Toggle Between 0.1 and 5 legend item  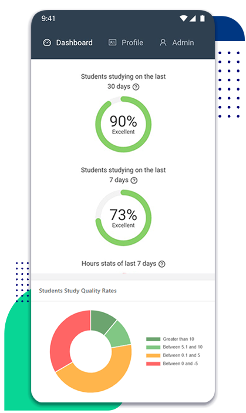[173, 355]
